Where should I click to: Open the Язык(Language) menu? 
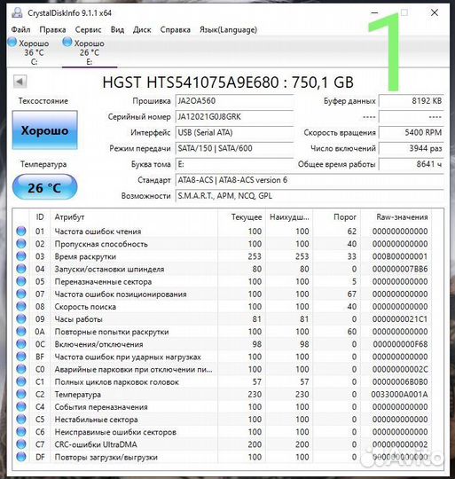coord(228,29)
